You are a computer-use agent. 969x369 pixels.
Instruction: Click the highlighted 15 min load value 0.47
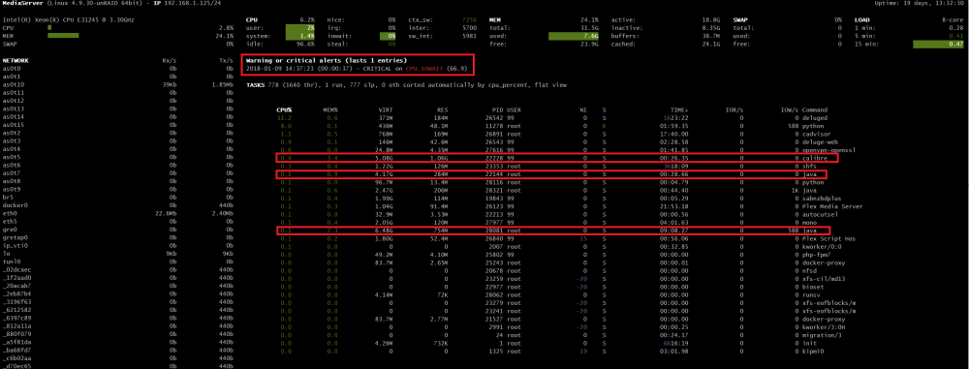pyautogui.click(x=939, y=44)
